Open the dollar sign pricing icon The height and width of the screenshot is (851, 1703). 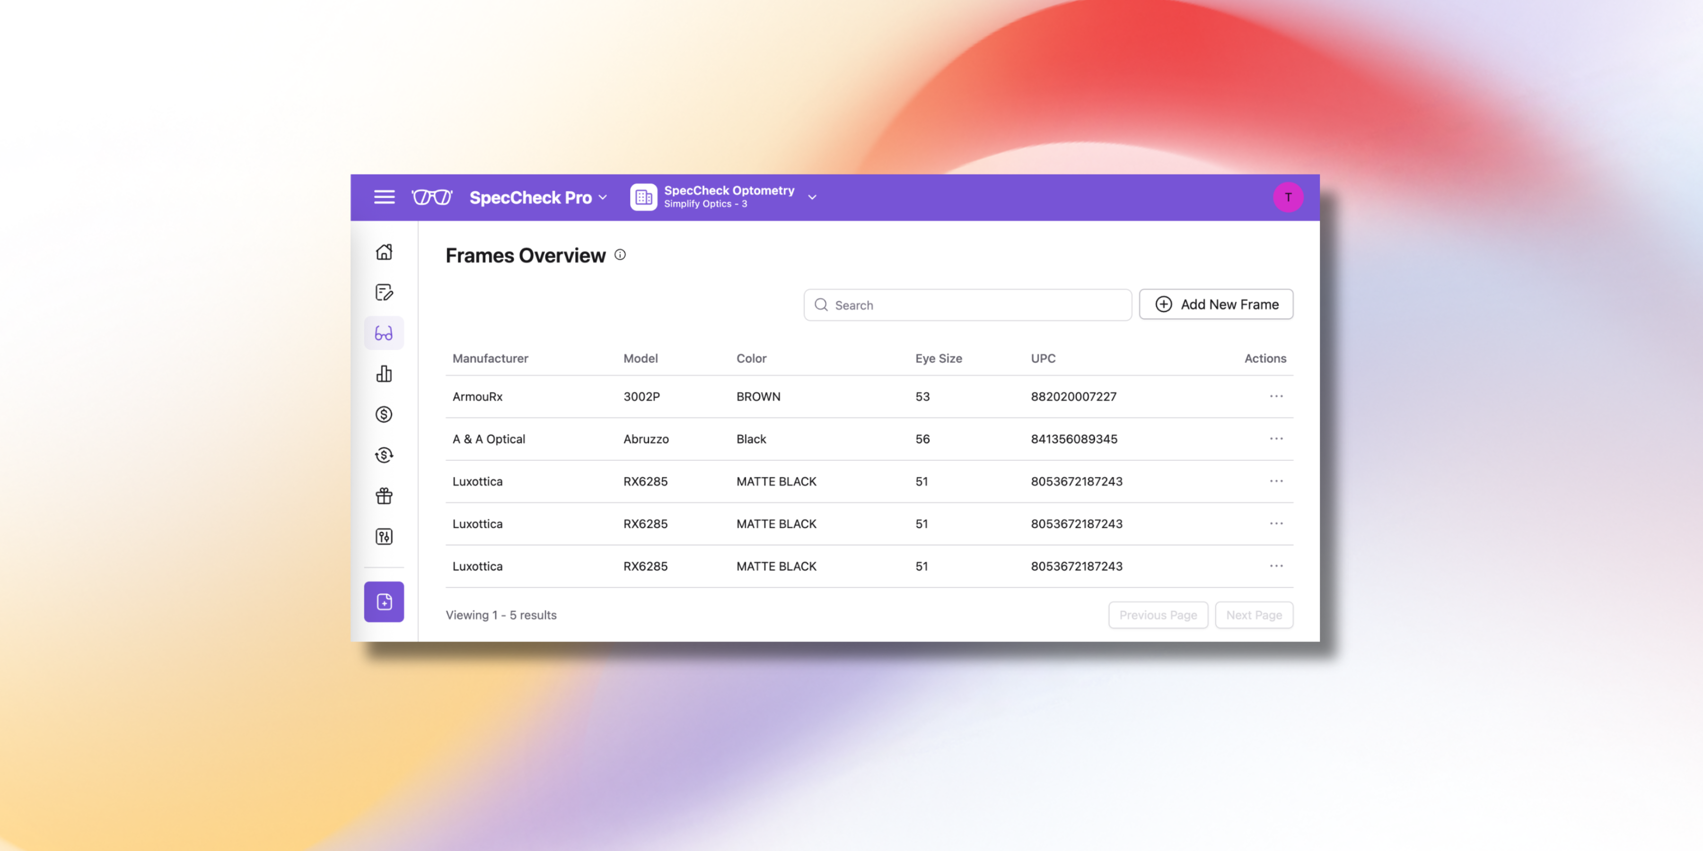(x=384, y=414)
